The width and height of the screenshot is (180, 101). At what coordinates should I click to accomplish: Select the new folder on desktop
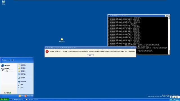pos(62,40)
